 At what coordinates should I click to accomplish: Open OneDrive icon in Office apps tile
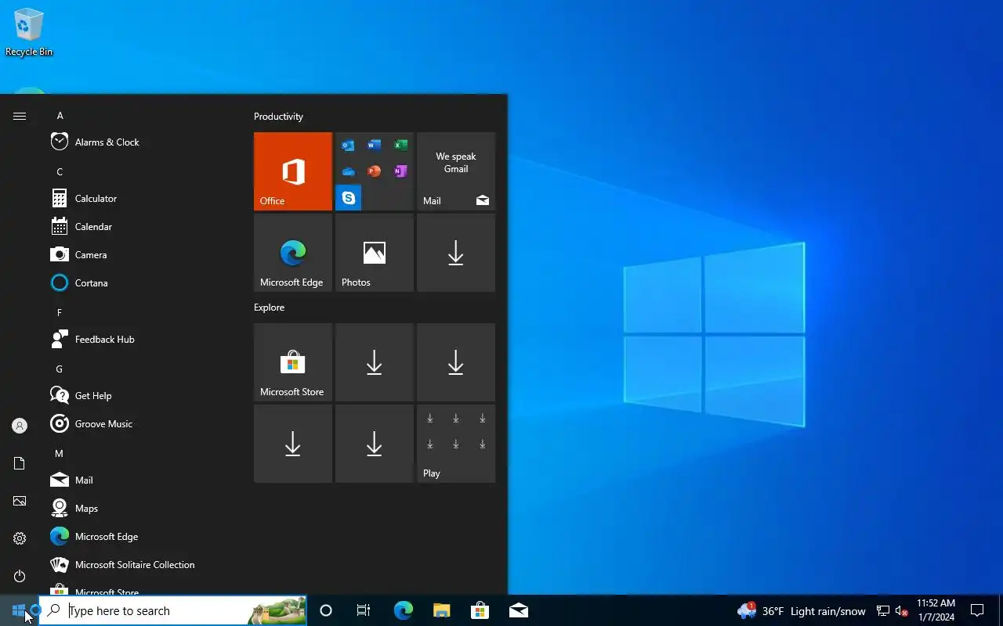[x=349, y=171]
